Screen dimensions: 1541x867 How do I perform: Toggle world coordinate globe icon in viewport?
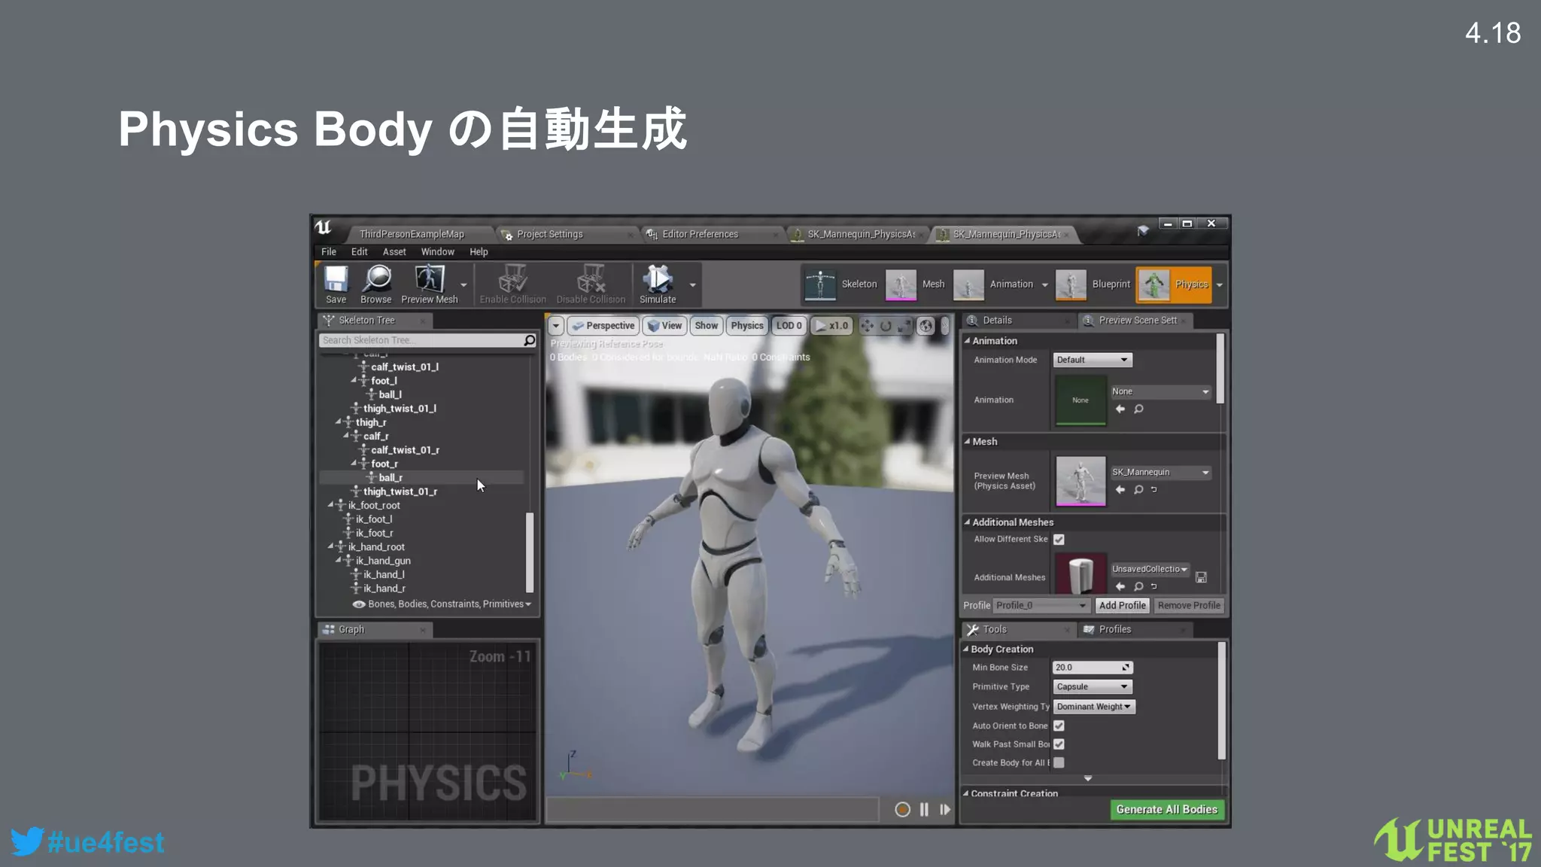(x=926, y=326)
